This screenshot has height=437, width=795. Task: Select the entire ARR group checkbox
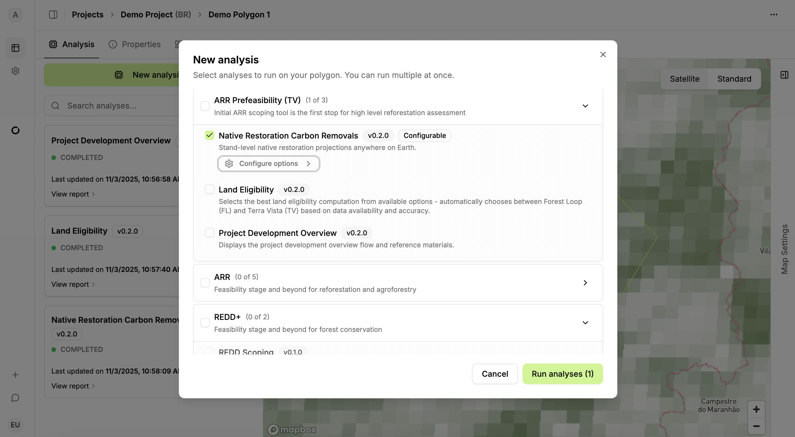[205, 283]
